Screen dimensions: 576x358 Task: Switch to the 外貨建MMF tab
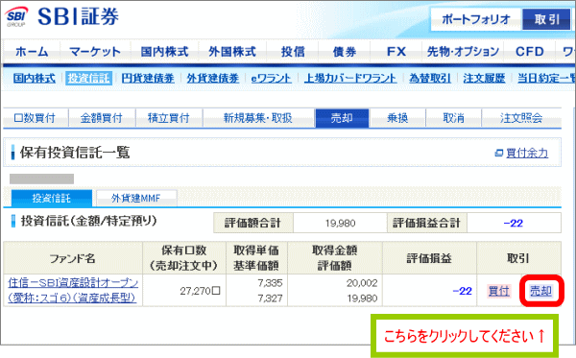click(136, 199)
